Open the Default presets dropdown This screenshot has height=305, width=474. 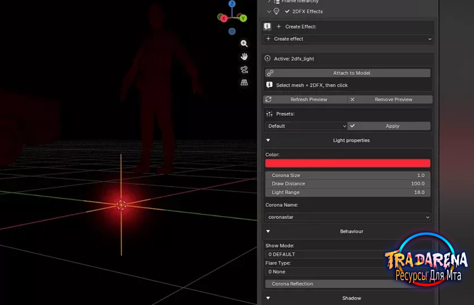[x=306, y=126]
